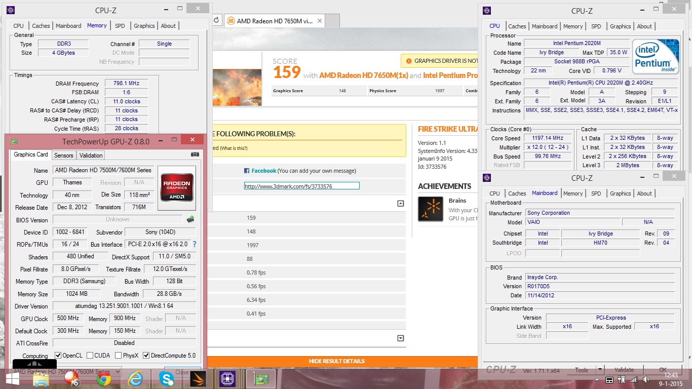Open Skype from the taskbar
Viewport: 692px width, 389px height.
tap(166, 379)
